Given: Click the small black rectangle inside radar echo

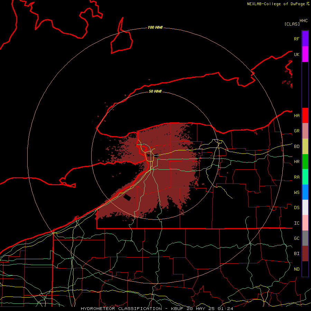Looking at the screenshot, I should click(127, 197).
